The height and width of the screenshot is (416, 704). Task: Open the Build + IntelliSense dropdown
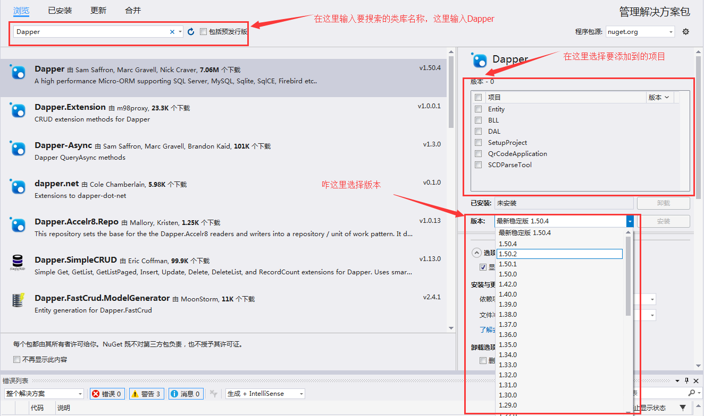tap(265, 394)
